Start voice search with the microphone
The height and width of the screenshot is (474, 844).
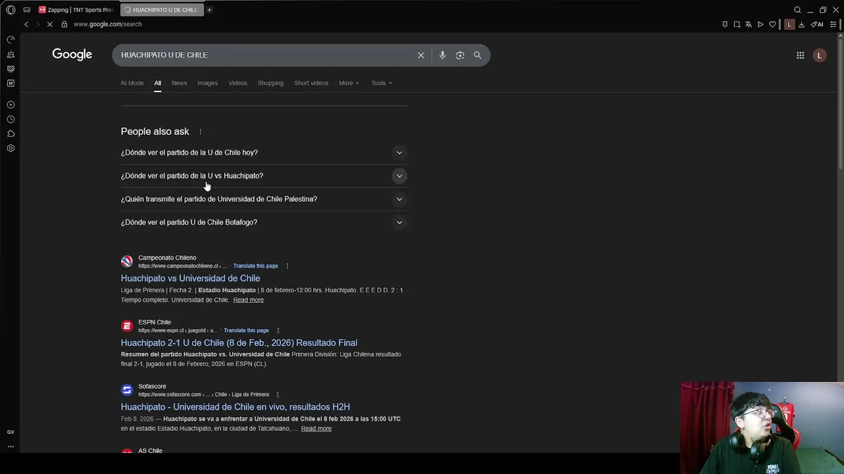point(442,55)
